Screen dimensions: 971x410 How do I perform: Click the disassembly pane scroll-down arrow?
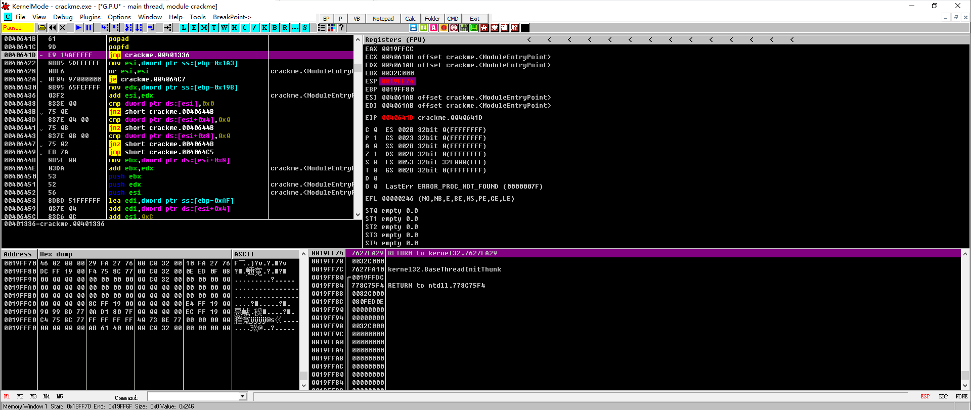(358, 215)
